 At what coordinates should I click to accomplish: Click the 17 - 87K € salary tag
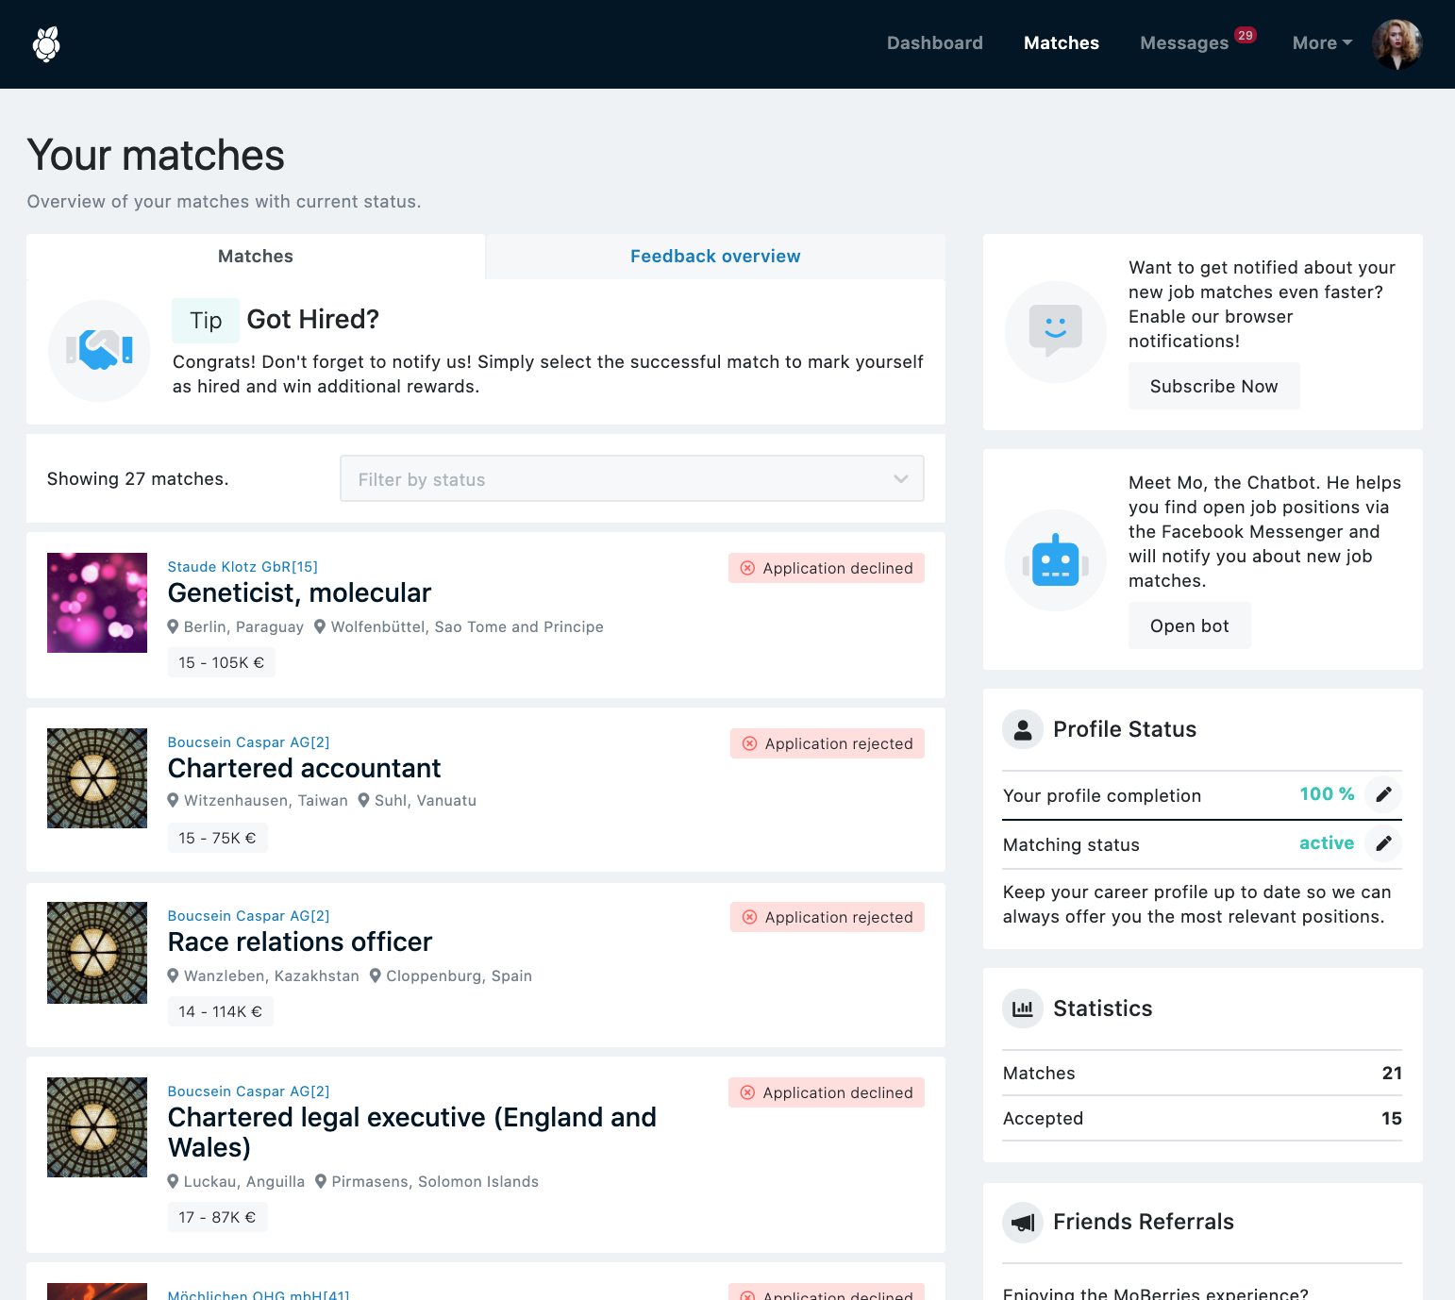[217, 1217]
